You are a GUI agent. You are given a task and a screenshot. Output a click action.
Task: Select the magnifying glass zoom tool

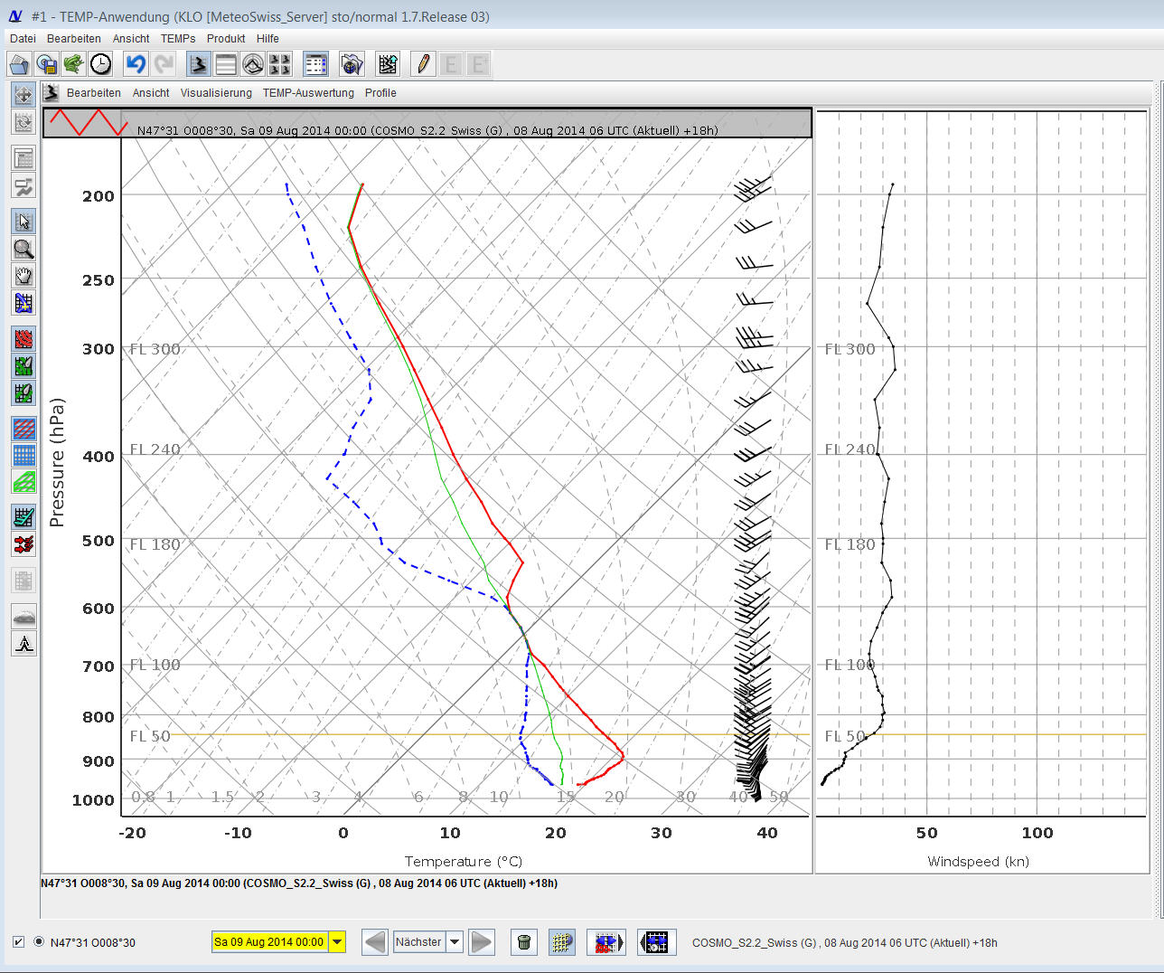pos(23,249)
